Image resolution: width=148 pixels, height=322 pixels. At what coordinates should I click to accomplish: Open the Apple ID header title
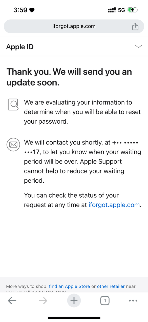point(20,47)
